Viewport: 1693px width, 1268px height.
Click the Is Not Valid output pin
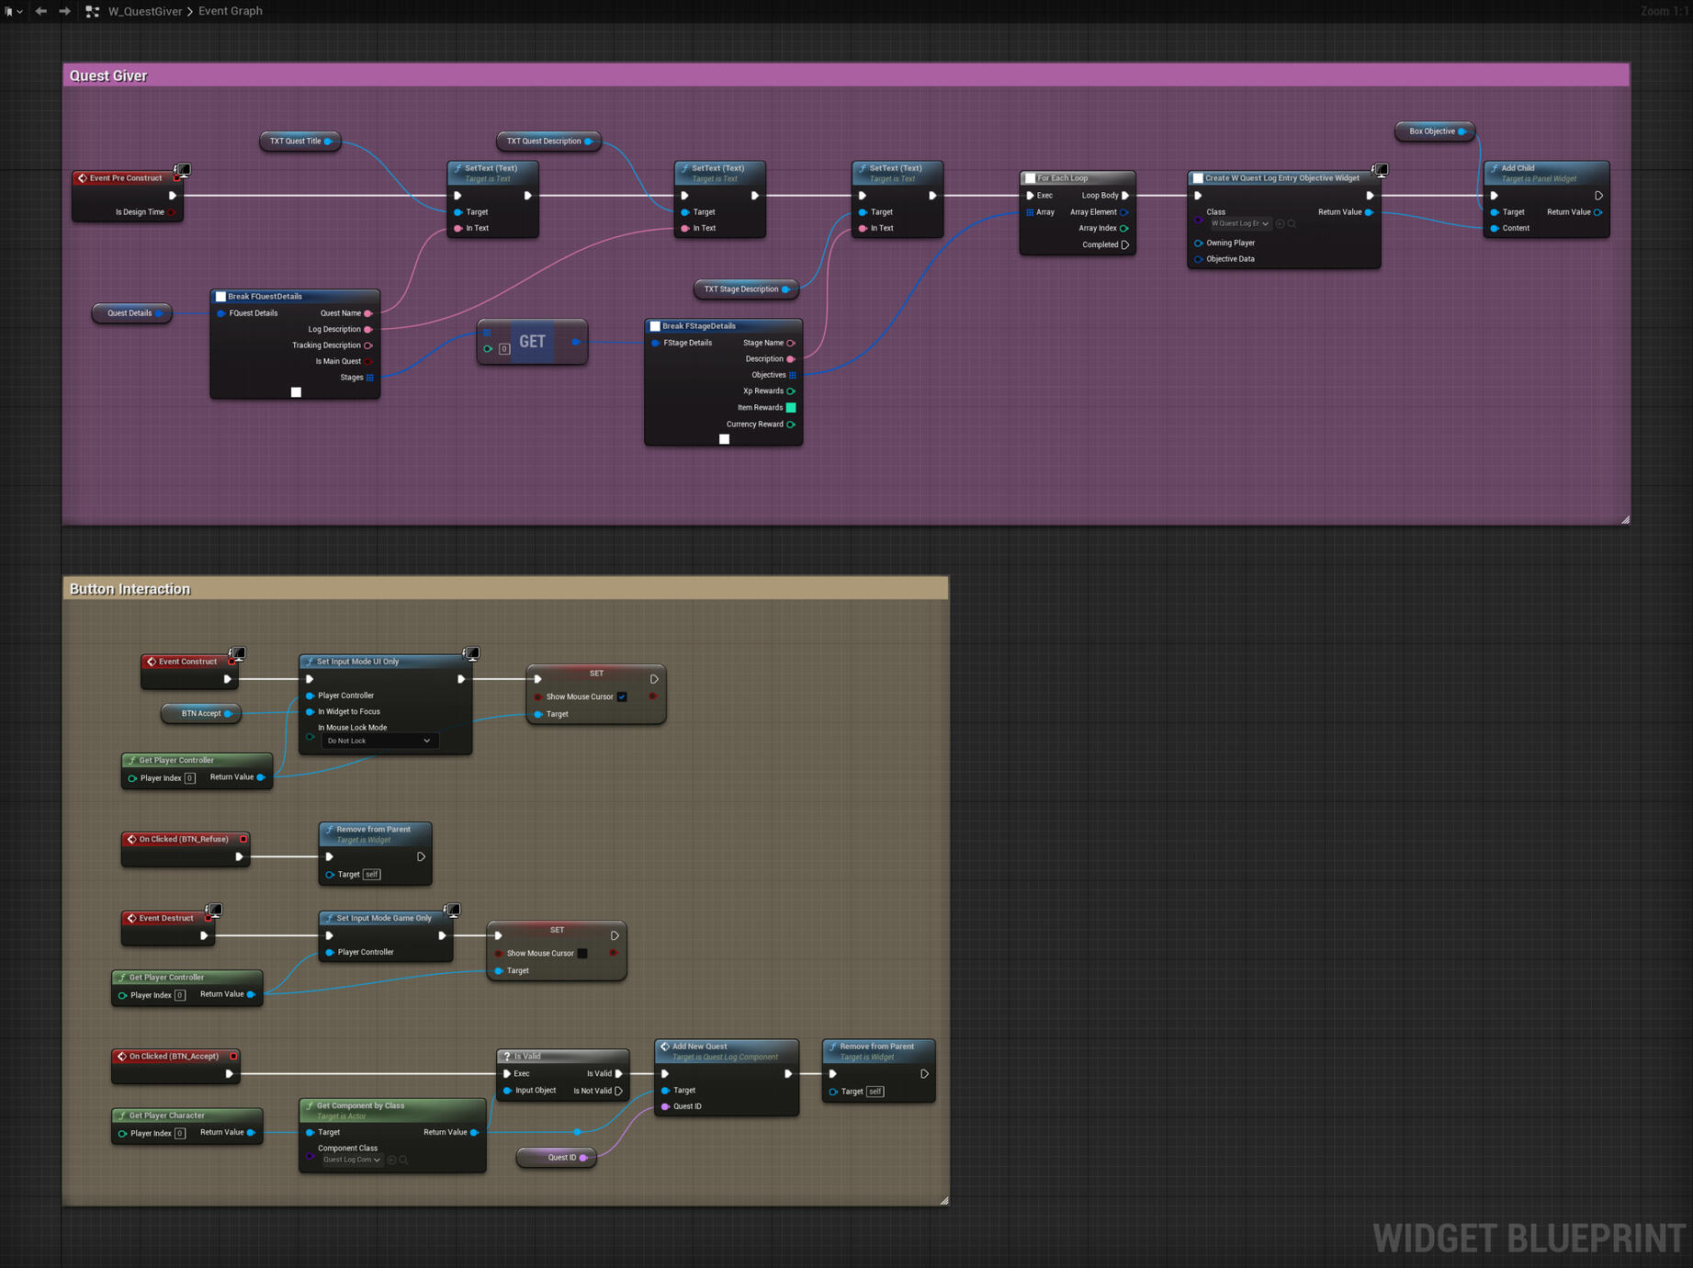click(618, 1091)
